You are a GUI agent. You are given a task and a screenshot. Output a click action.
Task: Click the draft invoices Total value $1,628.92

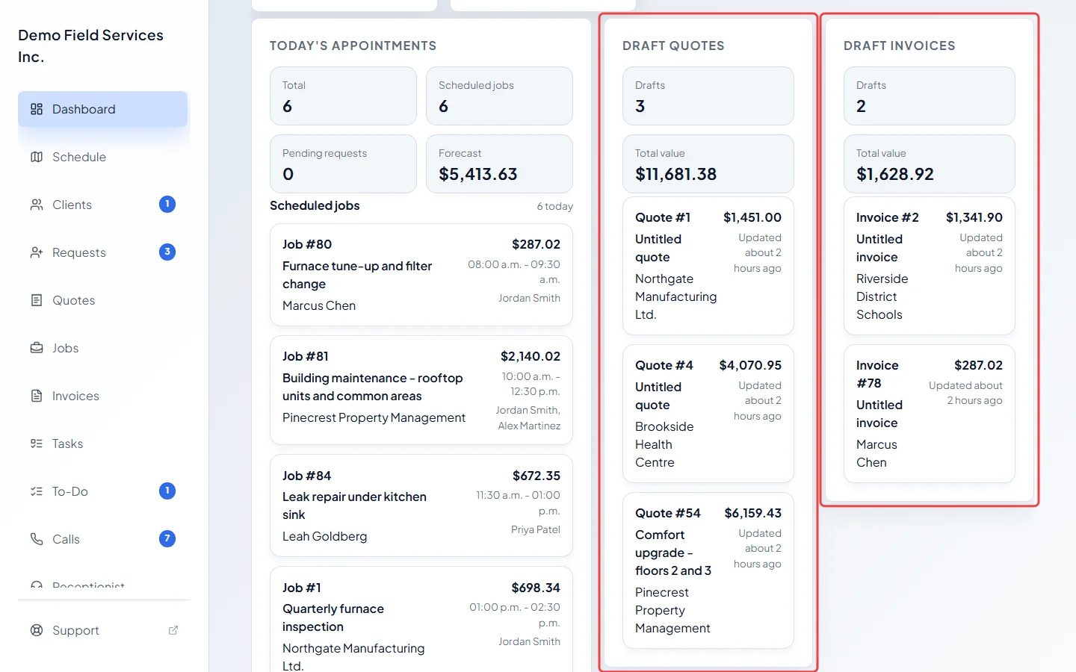click(x=930, y=164)
